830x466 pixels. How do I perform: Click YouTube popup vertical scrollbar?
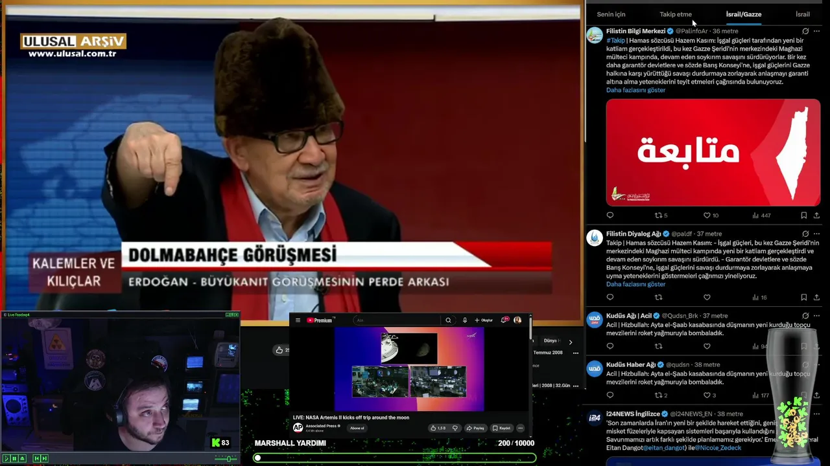pyautogui.click(x=530, y=330)
